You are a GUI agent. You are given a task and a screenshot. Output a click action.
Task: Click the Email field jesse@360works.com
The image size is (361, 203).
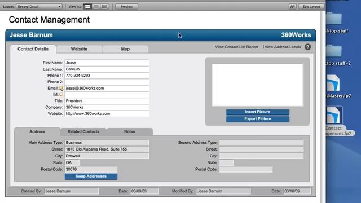tap(107, 88)
